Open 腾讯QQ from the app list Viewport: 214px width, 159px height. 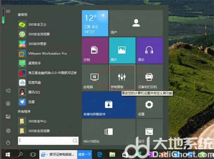click(x=29, y=92)
